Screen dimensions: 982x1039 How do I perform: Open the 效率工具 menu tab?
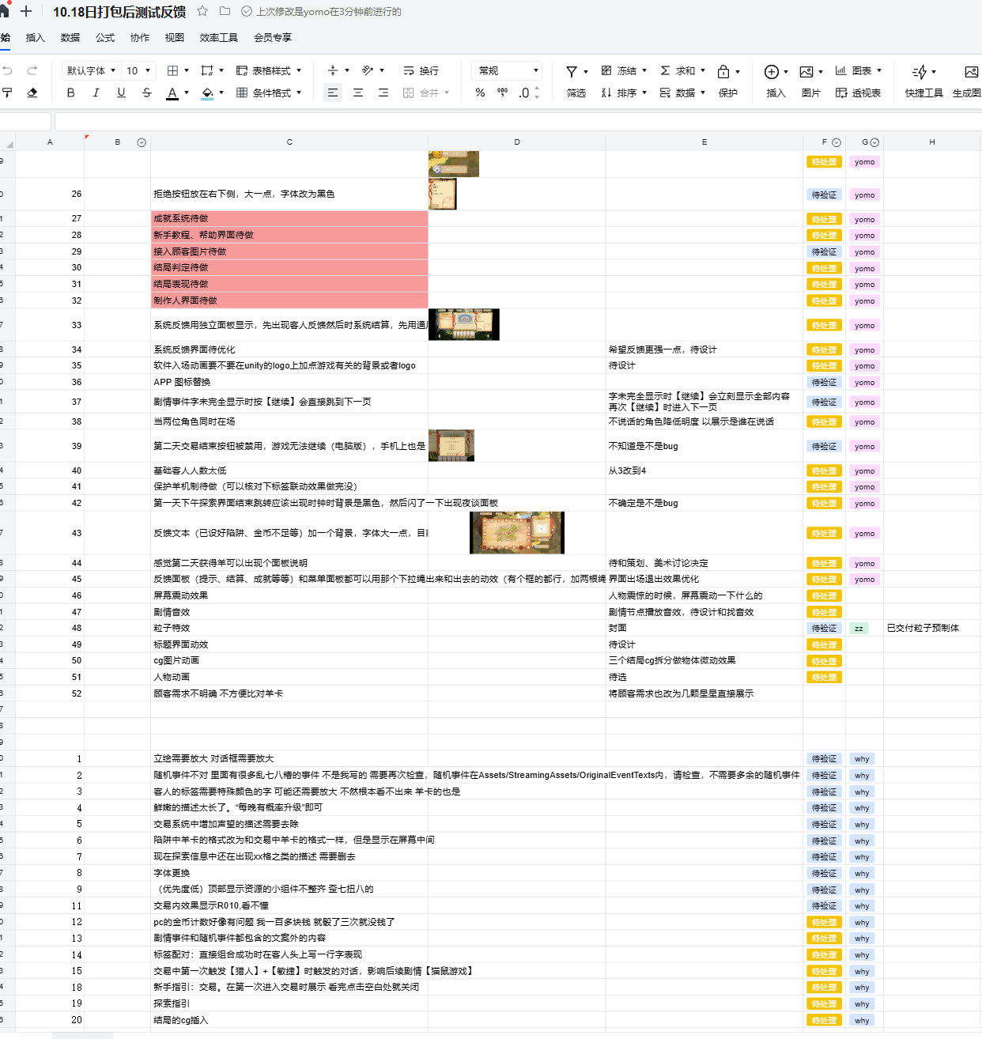tap(219, 37)
